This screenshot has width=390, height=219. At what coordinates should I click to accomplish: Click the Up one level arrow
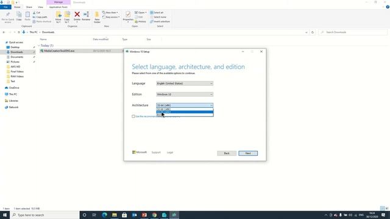click(x=19, y=32)
